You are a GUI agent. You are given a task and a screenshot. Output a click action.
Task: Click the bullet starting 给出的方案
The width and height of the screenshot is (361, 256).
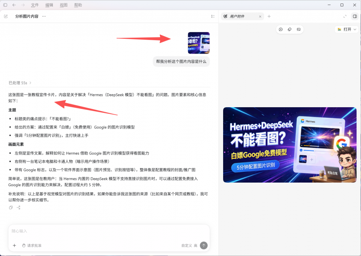pos(75,127)
